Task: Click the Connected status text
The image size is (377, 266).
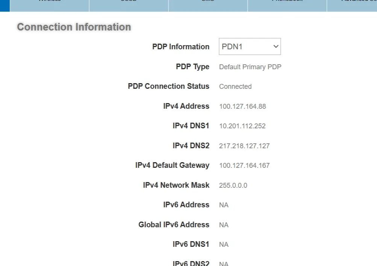Action: pyautogui.click(x=235, y=87)
